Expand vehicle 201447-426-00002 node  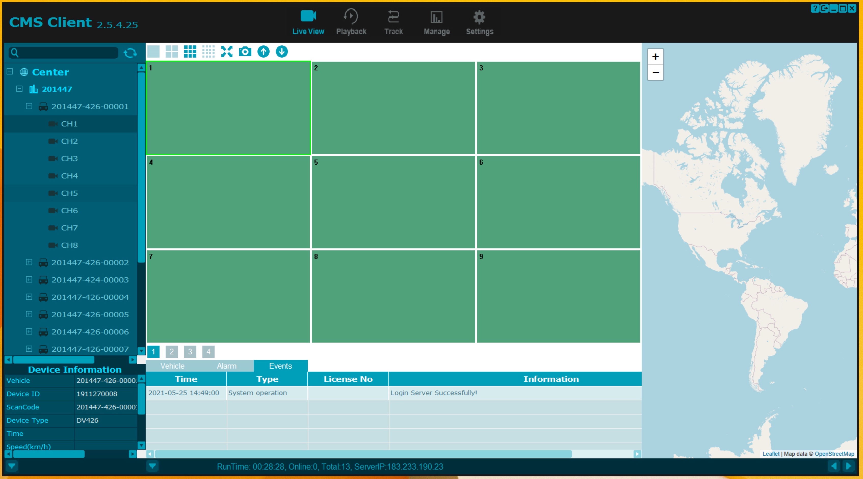point(29,262)
